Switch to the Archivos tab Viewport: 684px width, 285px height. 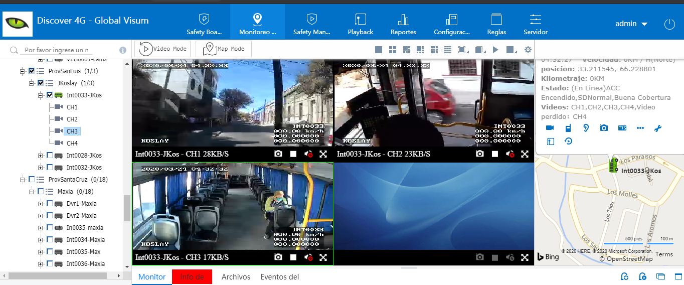click(x=236, y=276)
